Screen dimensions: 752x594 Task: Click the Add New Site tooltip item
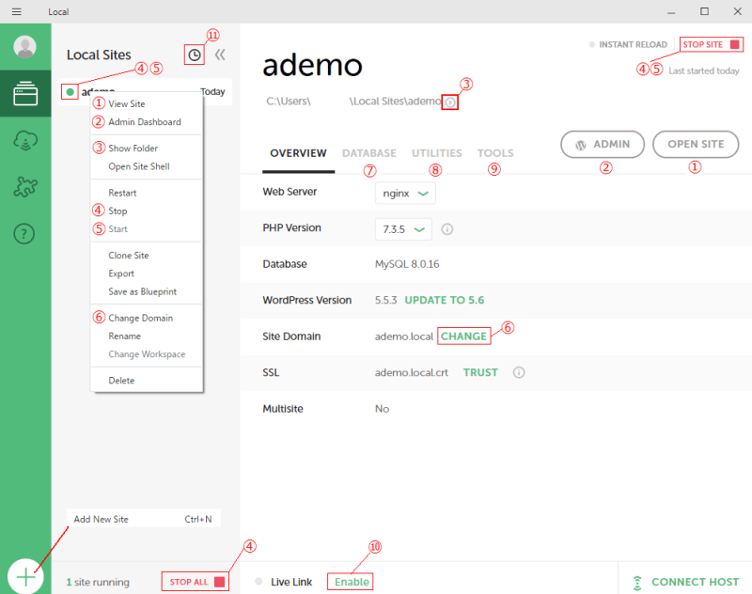[144, 519]
